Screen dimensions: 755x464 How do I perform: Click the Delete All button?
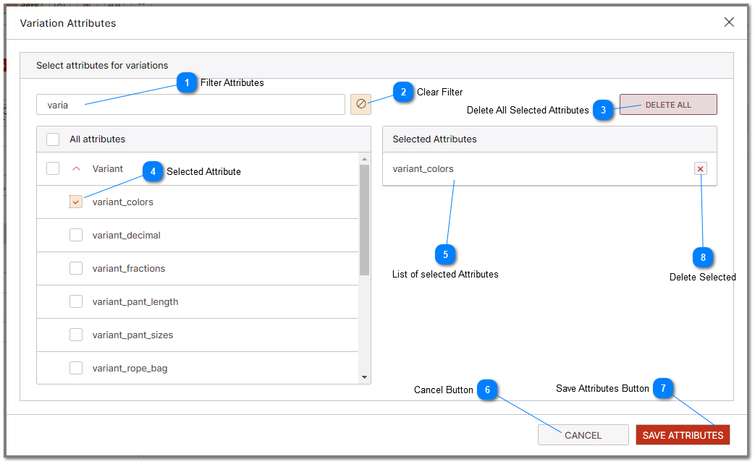pos(667,104)
